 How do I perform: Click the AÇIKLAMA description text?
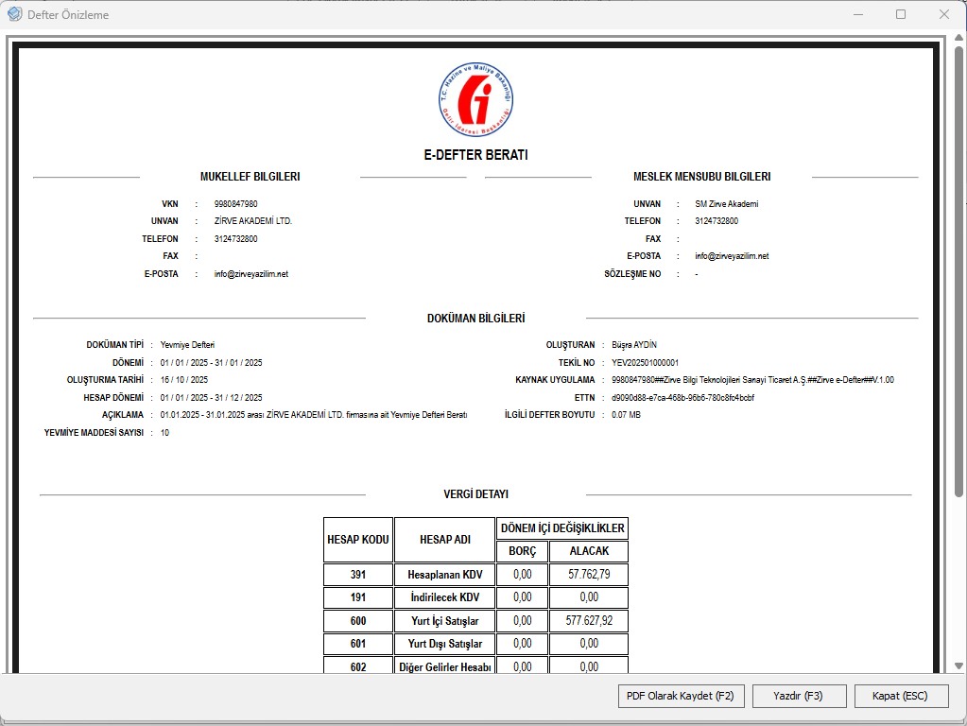313,414
